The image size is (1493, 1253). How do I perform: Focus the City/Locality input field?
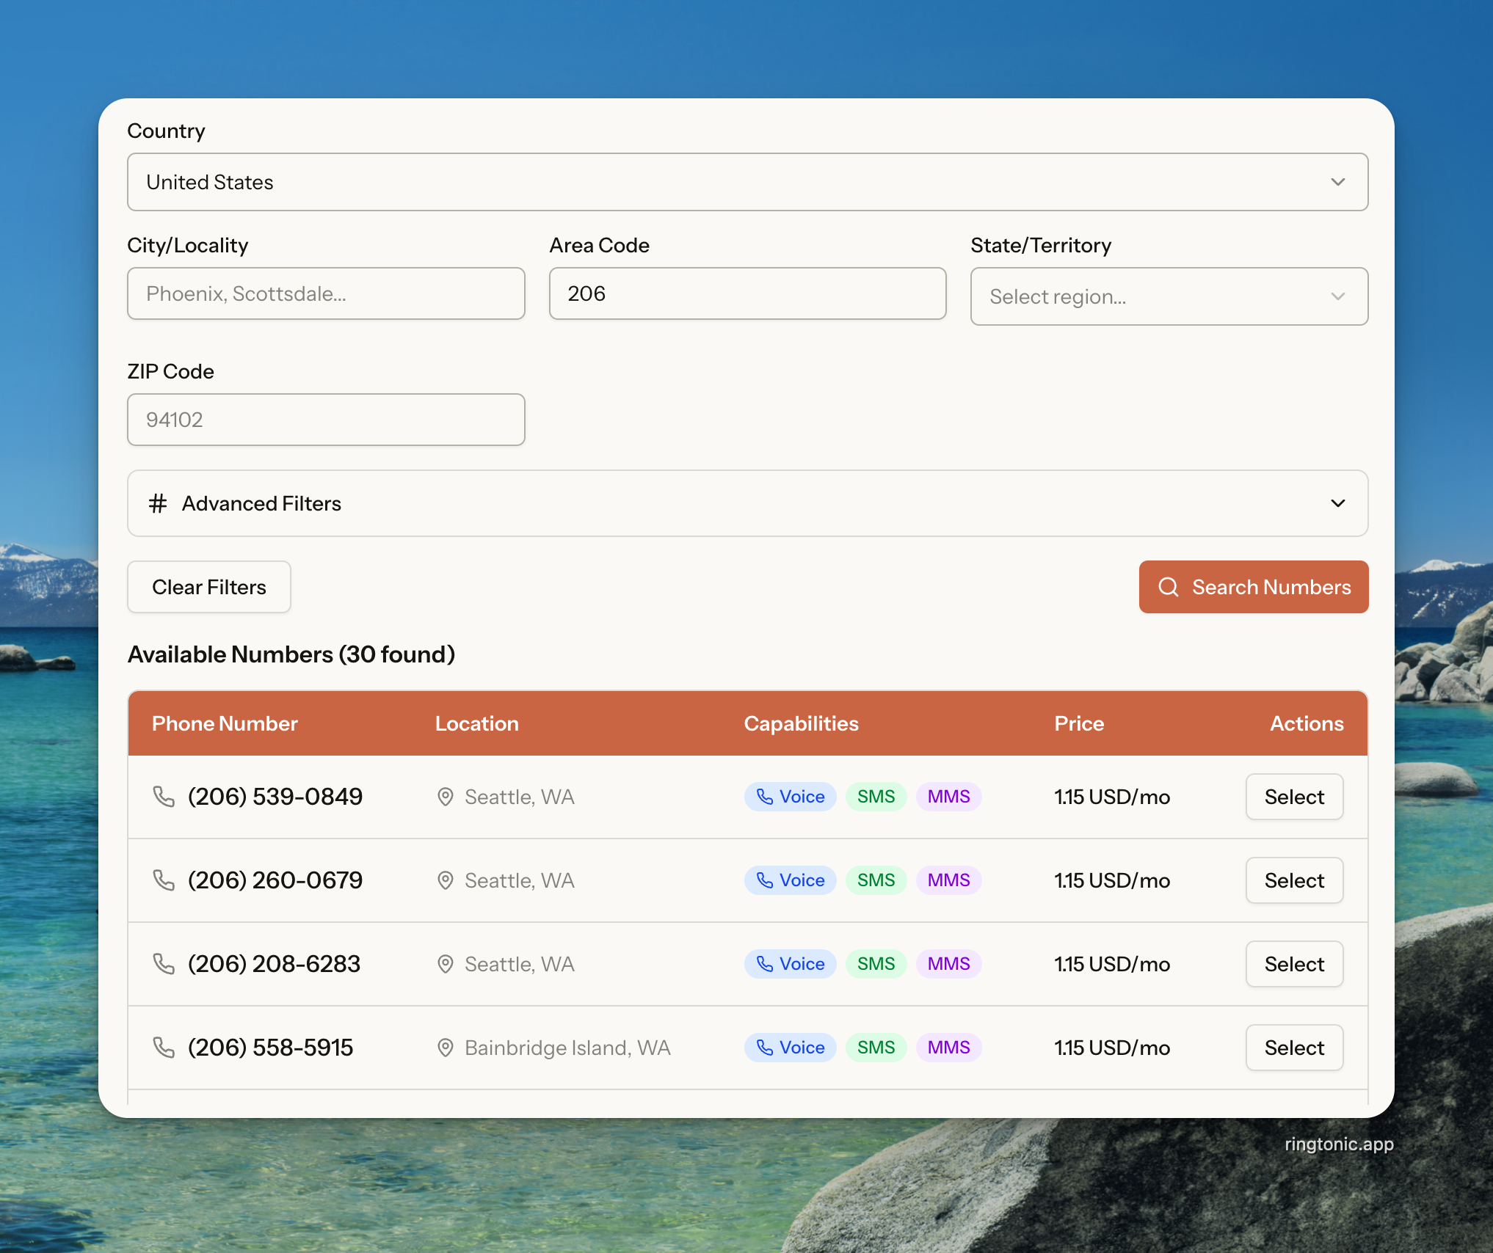[x=326, y=293]
